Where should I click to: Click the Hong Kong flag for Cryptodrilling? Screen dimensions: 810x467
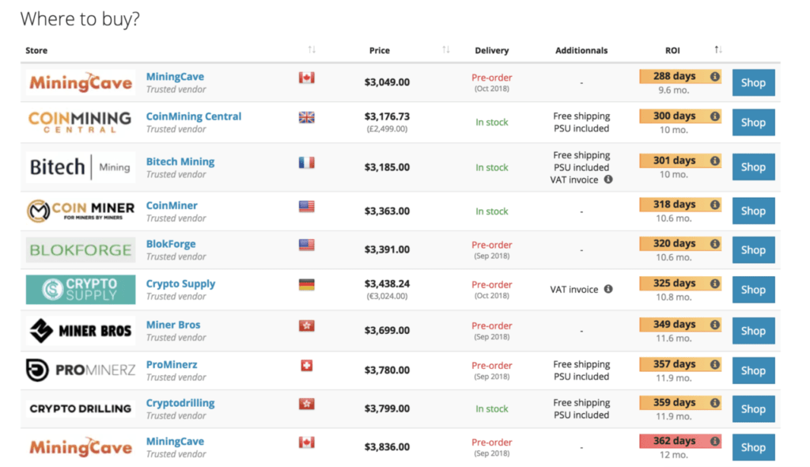click(x=306, y=404)
